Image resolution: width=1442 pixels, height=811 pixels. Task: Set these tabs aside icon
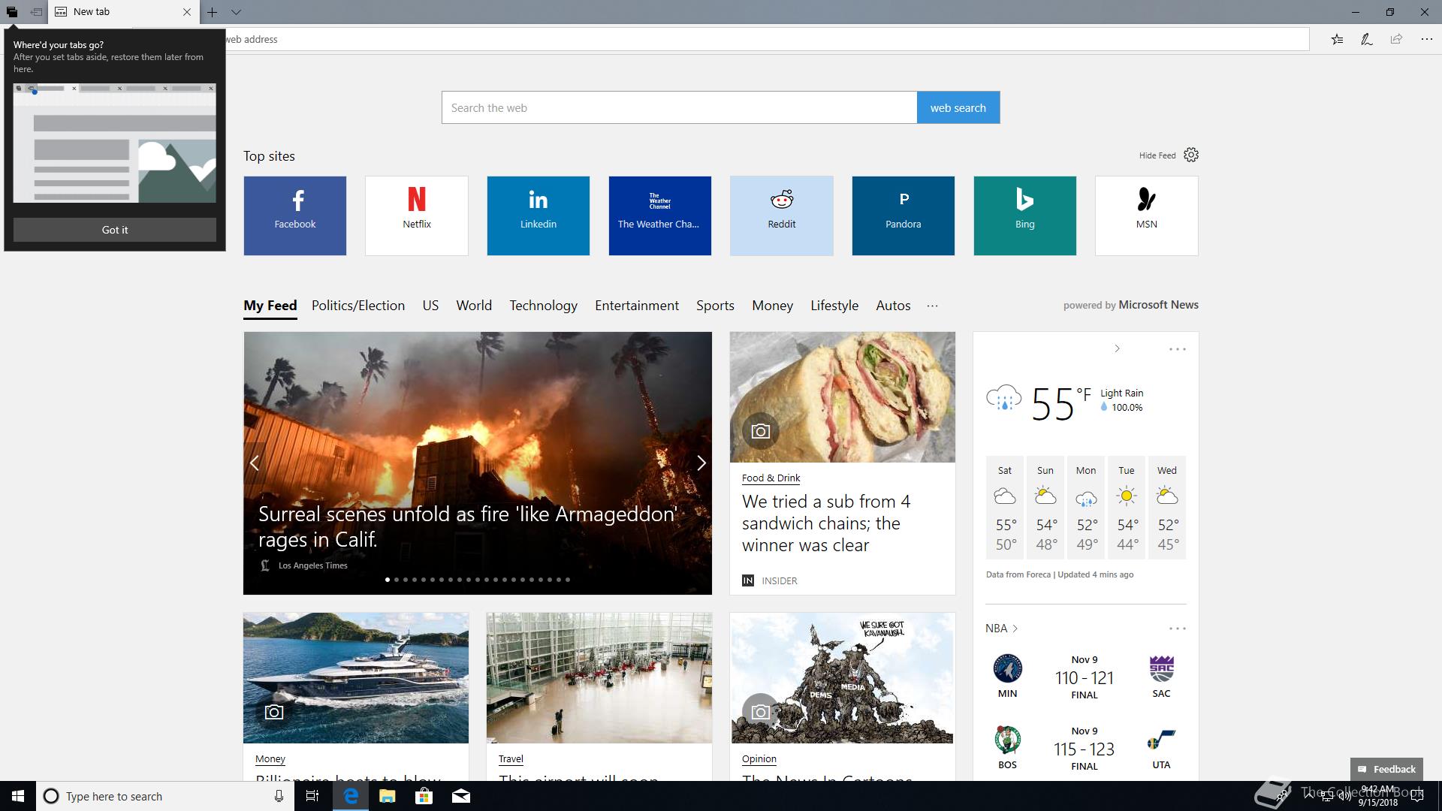[36, 12]
